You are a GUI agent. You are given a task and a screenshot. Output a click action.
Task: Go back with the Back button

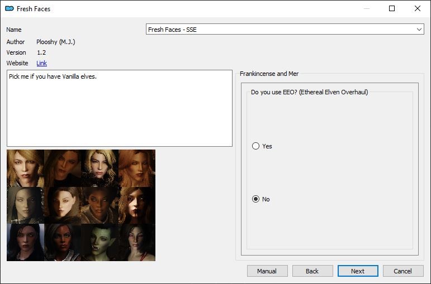point(312,271)
